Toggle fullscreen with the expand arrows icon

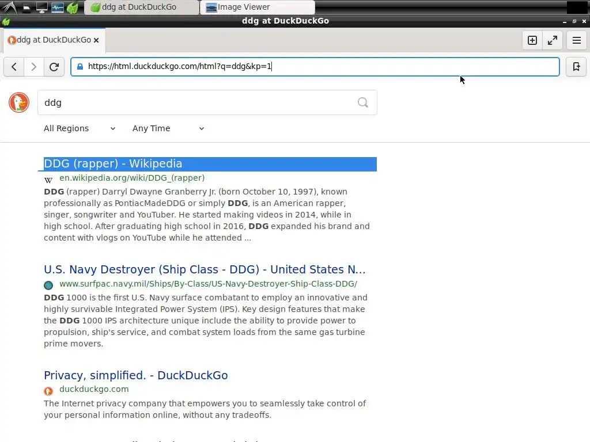pos(553,40)
